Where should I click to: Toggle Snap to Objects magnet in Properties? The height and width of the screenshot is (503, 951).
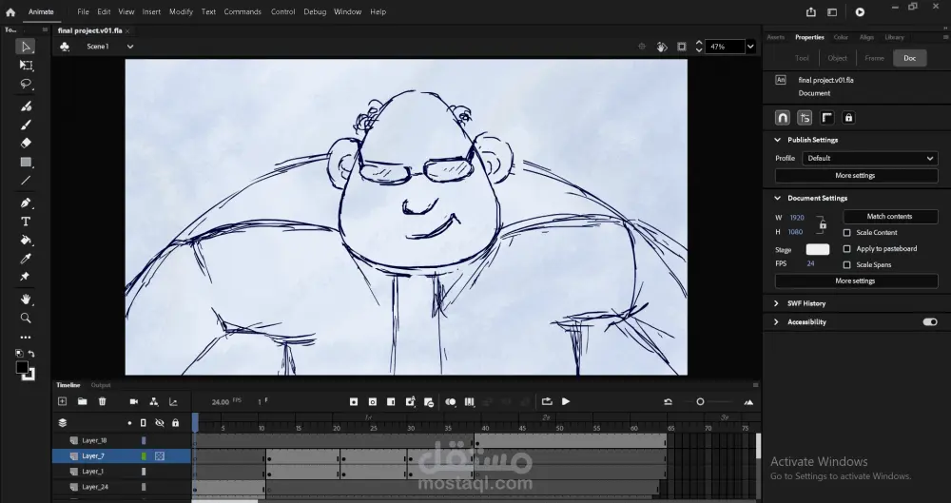pos(783,118)
